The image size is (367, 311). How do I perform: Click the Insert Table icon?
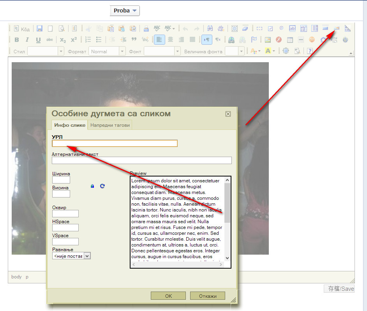coord(290,40)
